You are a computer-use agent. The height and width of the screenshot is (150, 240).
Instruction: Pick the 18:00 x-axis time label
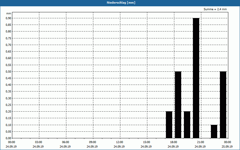(174, 142)
